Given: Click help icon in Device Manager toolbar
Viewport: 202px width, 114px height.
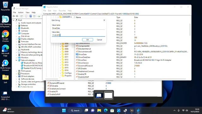Looking at the screenshot, I should point(31,16).
